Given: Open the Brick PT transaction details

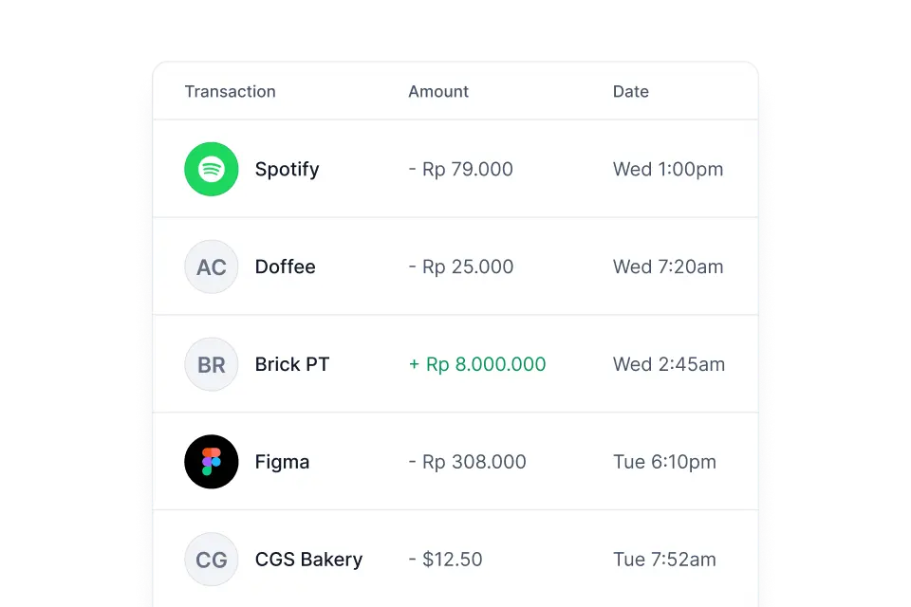Looking at the screenshot, I should tap(455, 364).
